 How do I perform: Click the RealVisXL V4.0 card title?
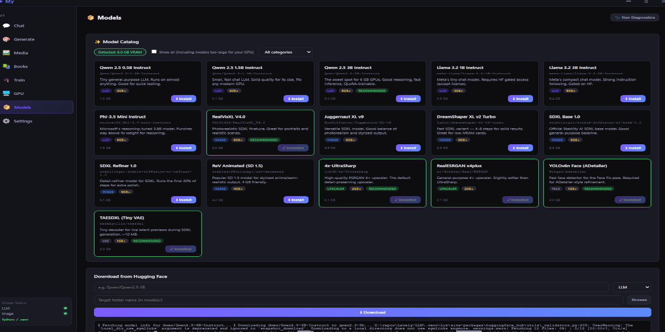[229, 117]
